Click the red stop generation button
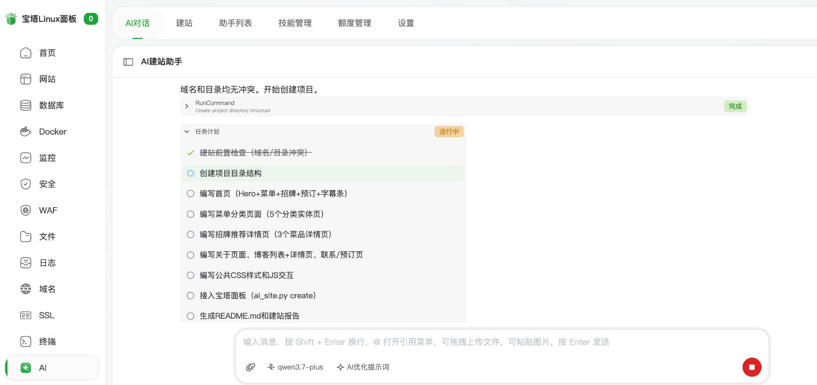This screenshot has height=385, width=817. click(752, 367)
